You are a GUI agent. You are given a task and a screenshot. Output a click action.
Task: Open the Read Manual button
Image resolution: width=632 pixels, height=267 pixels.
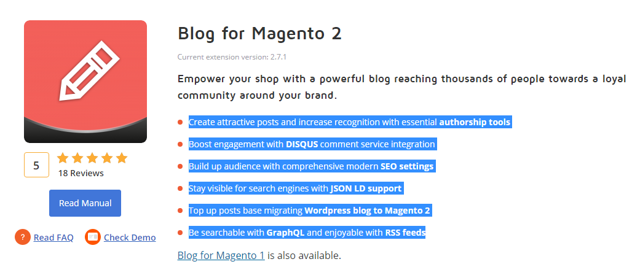85,203
